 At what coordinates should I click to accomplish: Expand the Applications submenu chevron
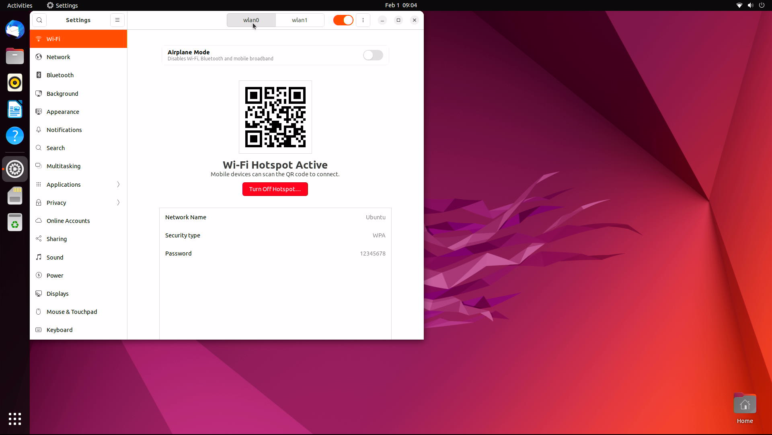118,184
